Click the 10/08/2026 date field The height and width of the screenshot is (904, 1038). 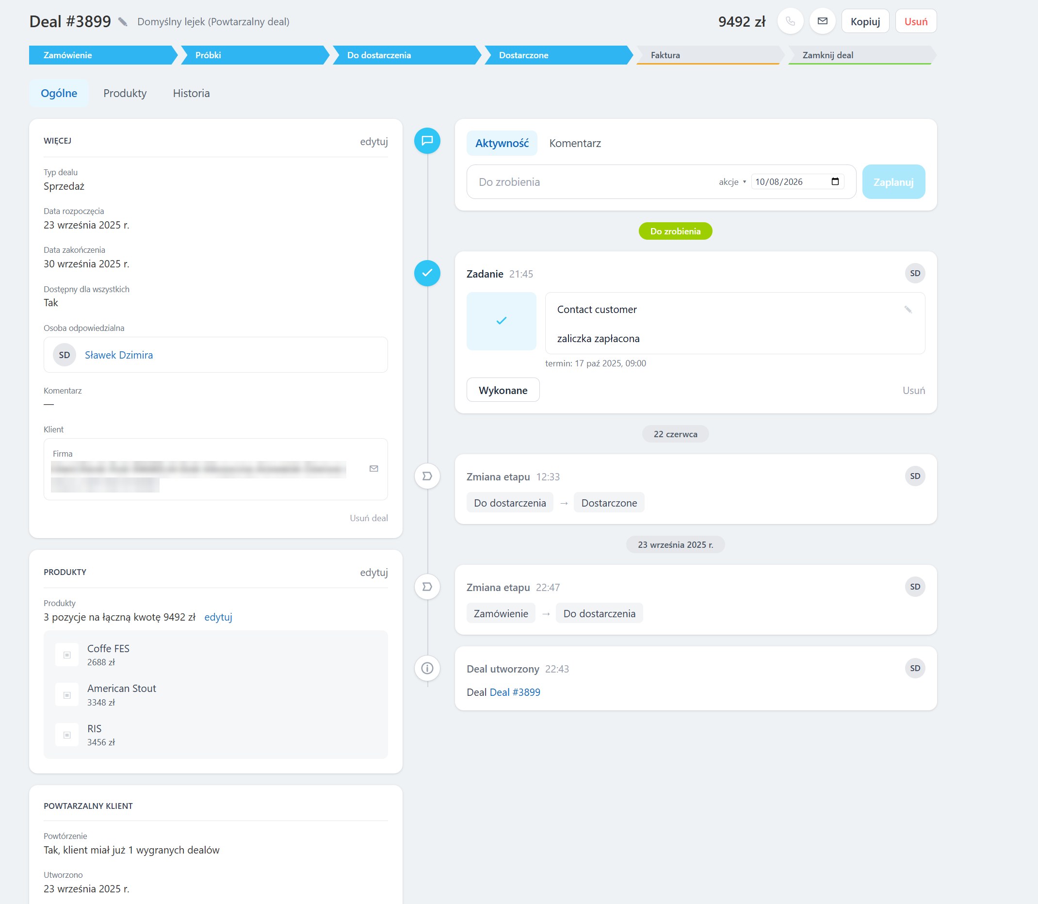(x=797, y=182)
